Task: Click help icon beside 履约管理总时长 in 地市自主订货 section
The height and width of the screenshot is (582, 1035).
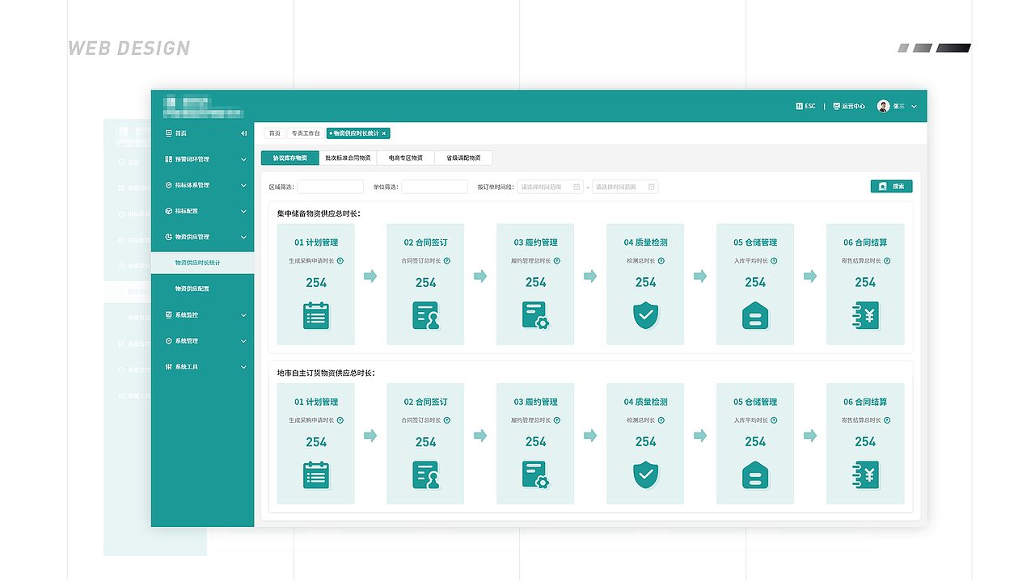Action: pyautogui.click(x=557, y=420)
